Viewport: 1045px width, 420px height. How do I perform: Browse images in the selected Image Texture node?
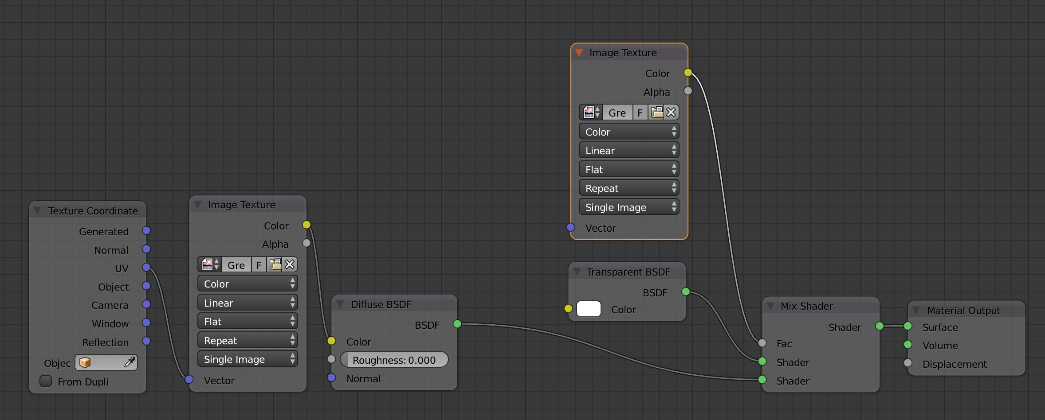pos(591,113)
